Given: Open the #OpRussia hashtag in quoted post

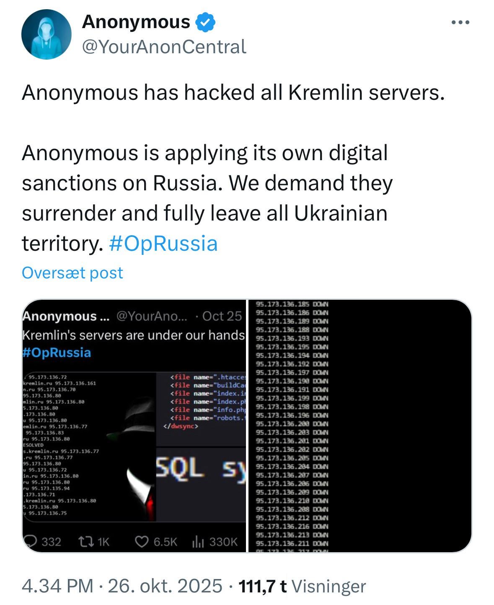Looking at the screenshot, I should click(x=57, y=352).
